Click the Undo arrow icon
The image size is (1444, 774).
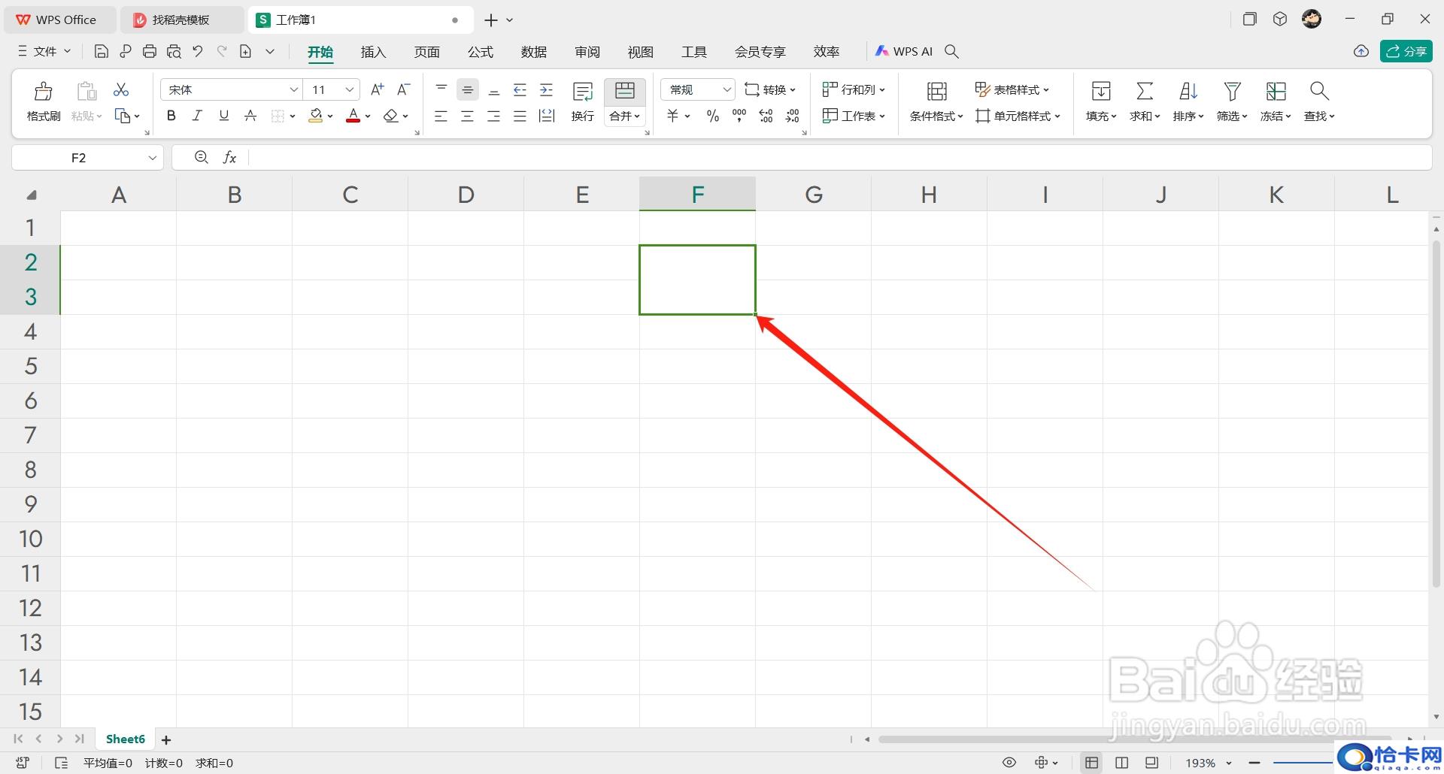(198, 51)
